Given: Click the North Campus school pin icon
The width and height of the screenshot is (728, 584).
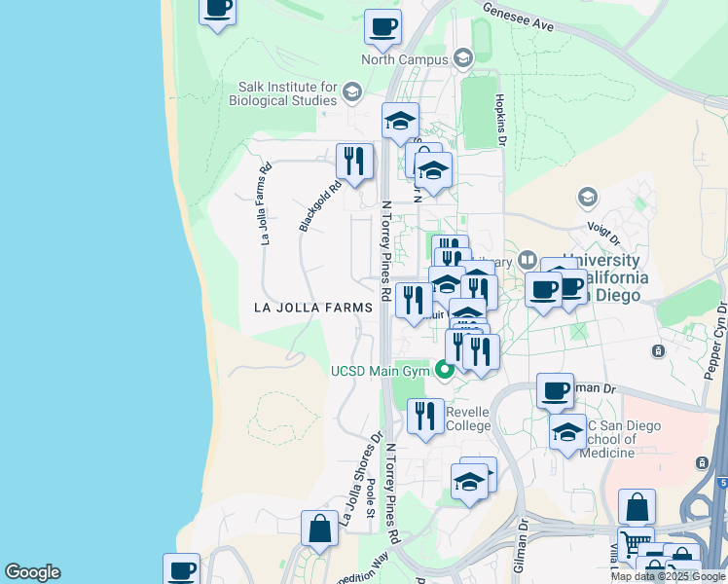Looking at the screenshot, I should (463, 59).
